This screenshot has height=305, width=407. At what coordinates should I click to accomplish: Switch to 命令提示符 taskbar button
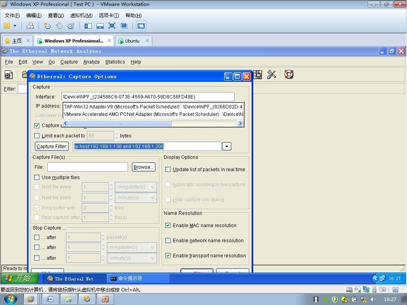[x=138, y=278]
